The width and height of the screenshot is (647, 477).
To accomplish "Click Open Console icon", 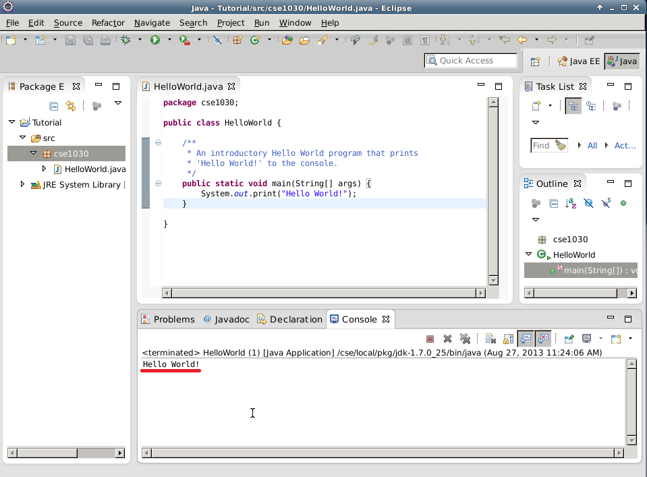I will 616,339.
